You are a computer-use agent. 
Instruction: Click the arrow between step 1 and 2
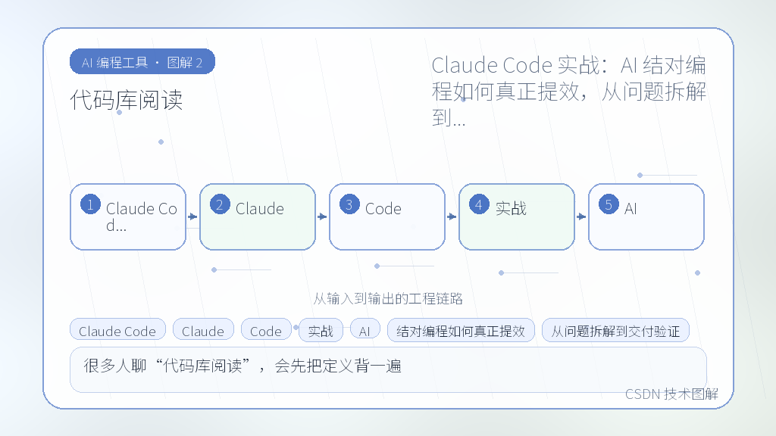coord(192,216)
